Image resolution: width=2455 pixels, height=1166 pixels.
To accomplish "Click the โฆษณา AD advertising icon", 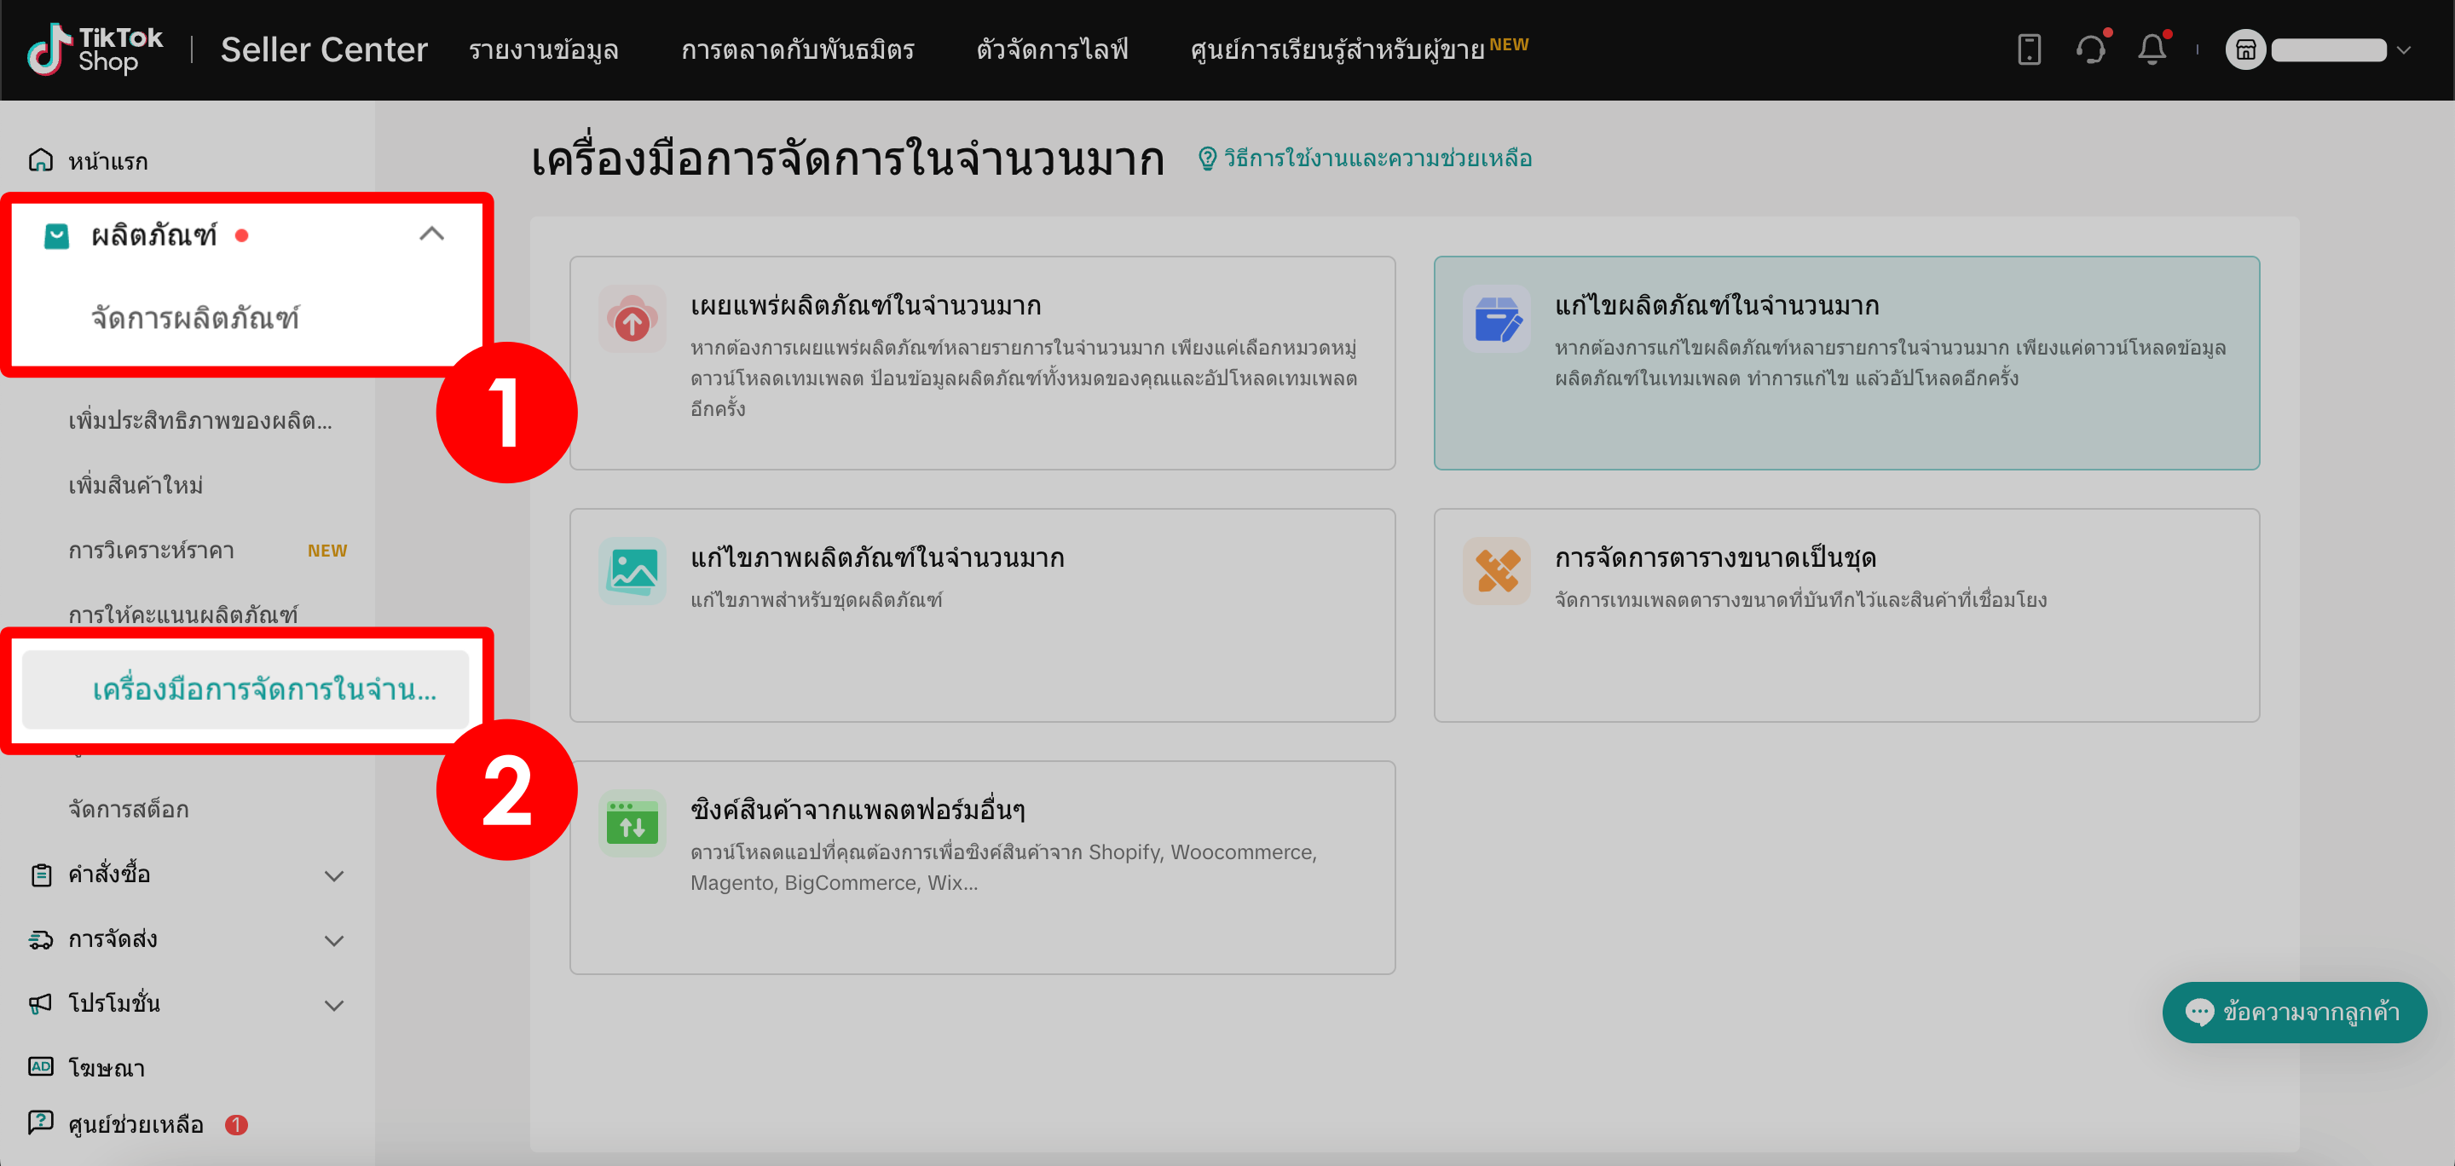I will coord(39,1067).
